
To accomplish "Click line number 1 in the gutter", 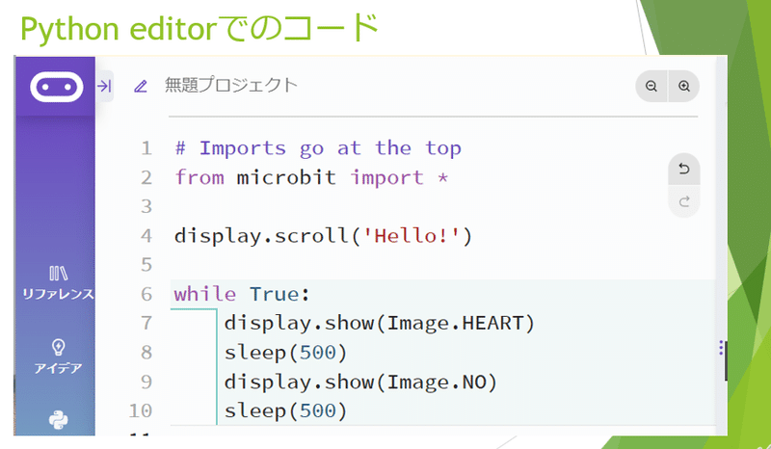I will click(x=146, y=148).
